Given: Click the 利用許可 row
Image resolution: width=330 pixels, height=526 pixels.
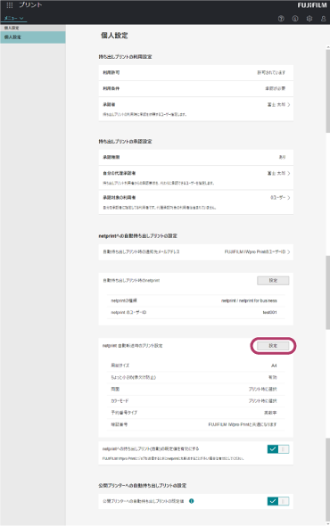Looking at the screenshot, I should (x=195, y=72).
